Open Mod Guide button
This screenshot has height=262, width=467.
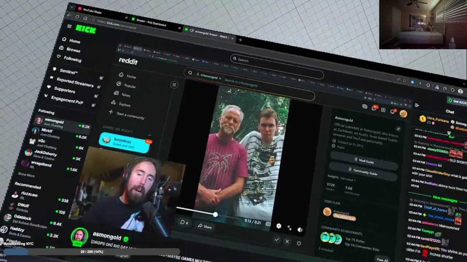click(364, 160)
